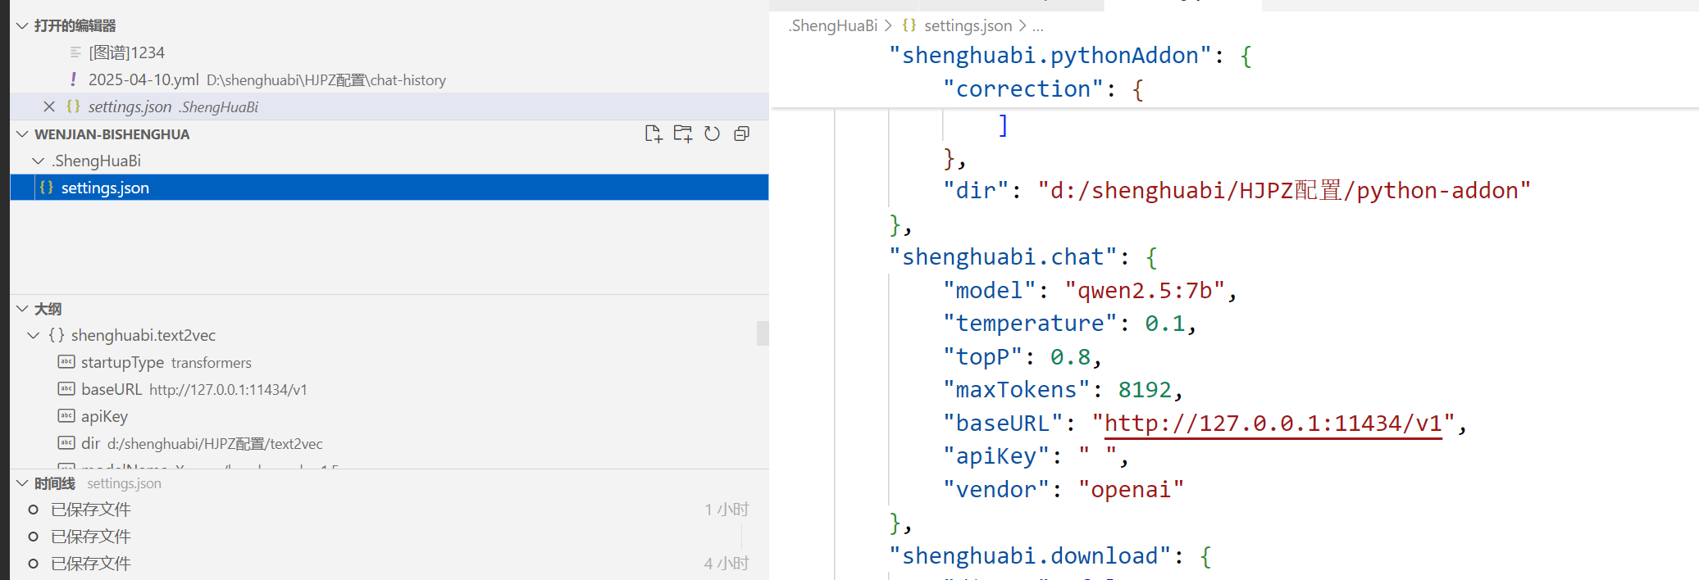Screen dimensions: 1699x580
Task: Collapse the WENJIAN-BISHENGHUA folder section
Action: 22,134
